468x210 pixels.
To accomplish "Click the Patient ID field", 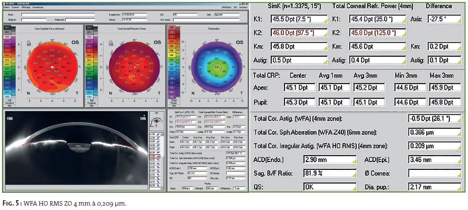I will point(81,20).
